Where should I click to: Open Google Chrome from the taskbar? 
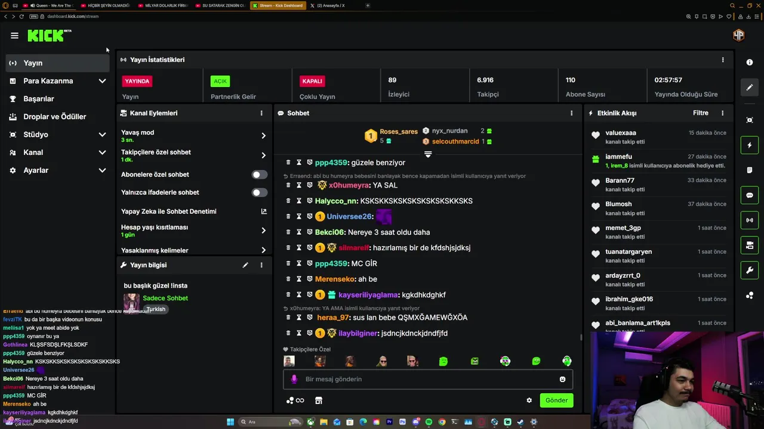(x=442, y=422)
